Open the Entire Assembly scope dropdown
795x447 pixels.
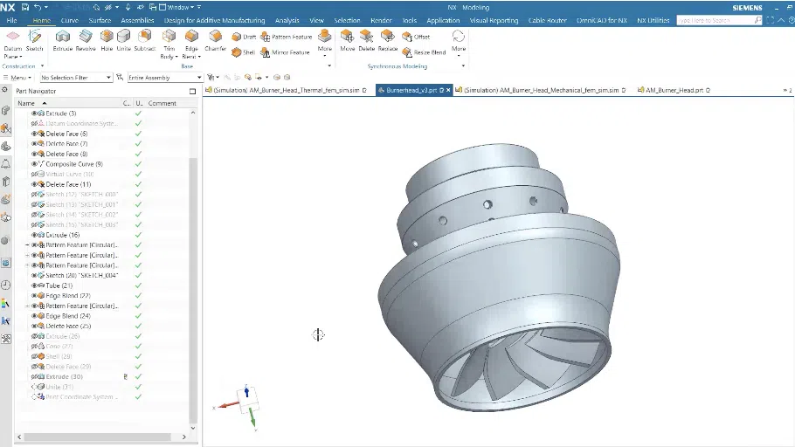[165, 78]
